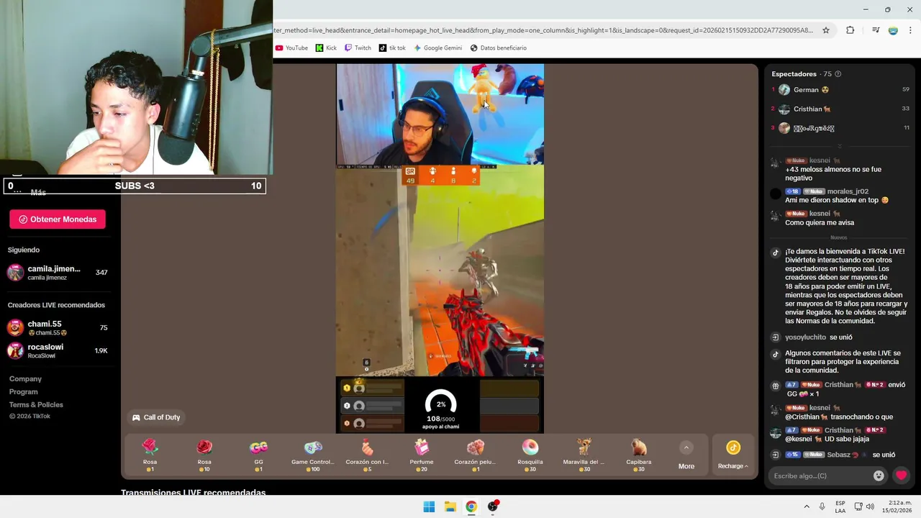
Task: Open top viewer German's profile
Action: (812, 90)
